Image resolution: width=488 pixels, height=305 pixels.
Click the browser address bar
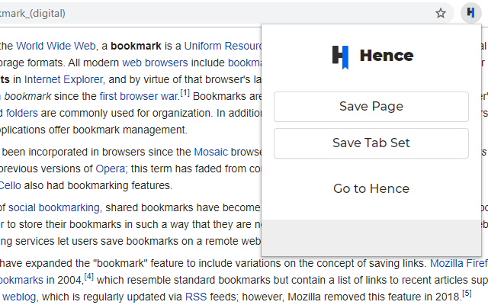coord(213,13)
